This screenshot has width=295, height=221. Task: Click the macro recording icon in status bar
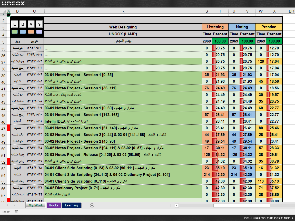(16, 212)
